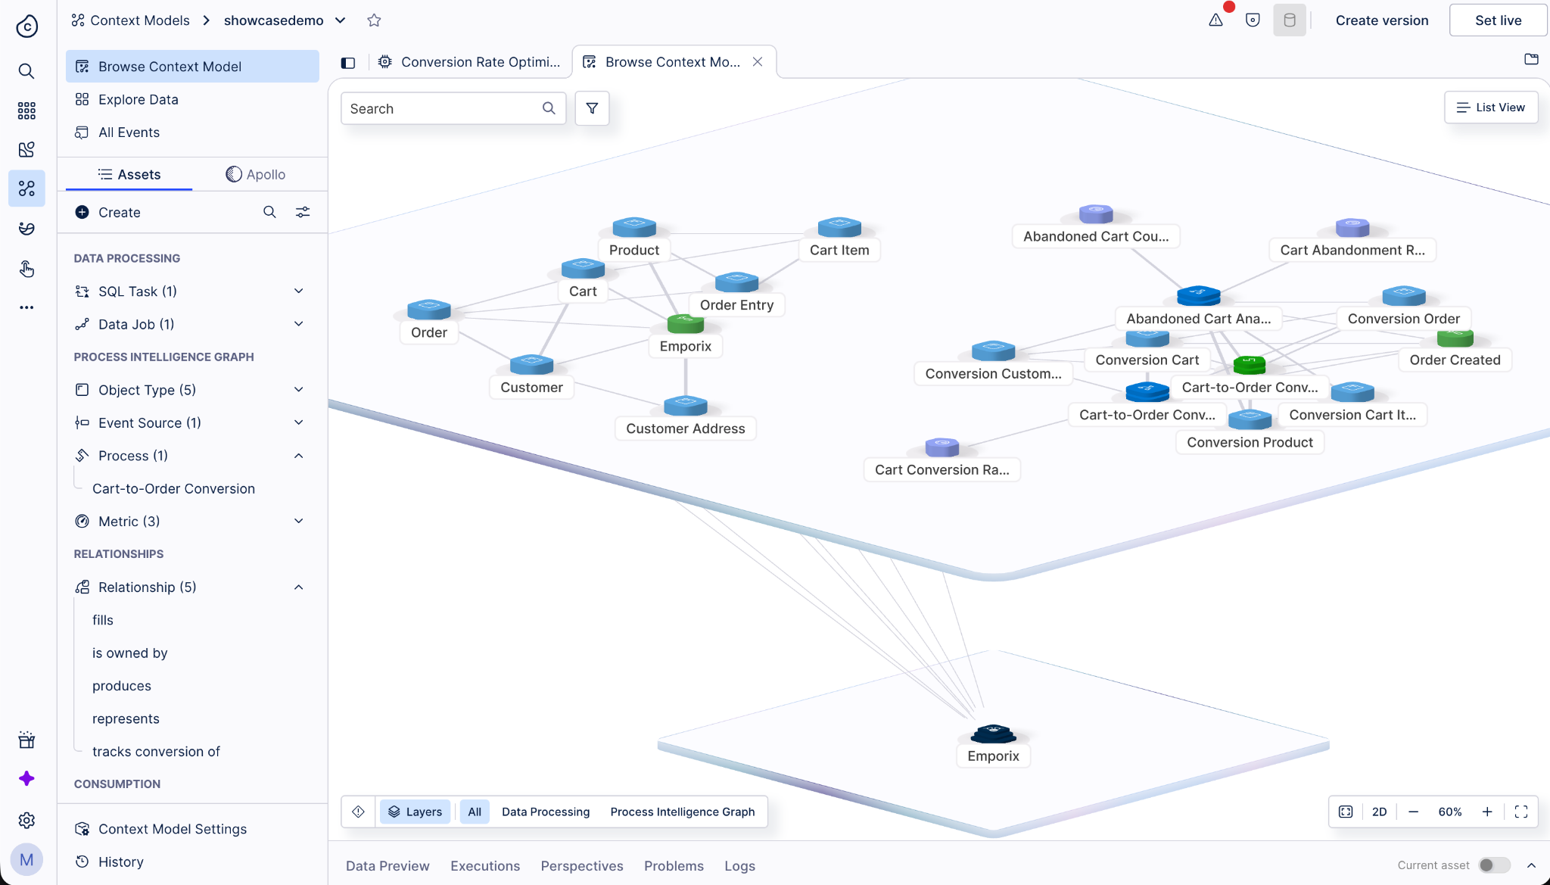Expand the Metric (3) group
The width and height of the screenshot is (1550, 885).
298,521
